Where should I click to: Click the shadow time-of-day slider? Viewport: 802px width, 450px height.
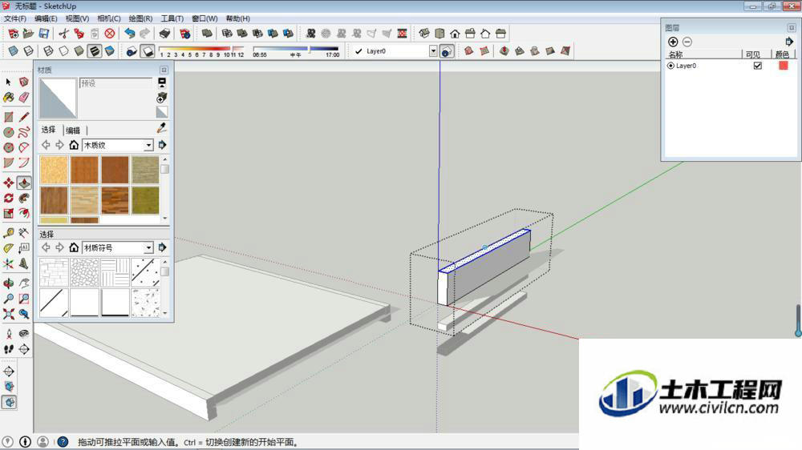296,49
